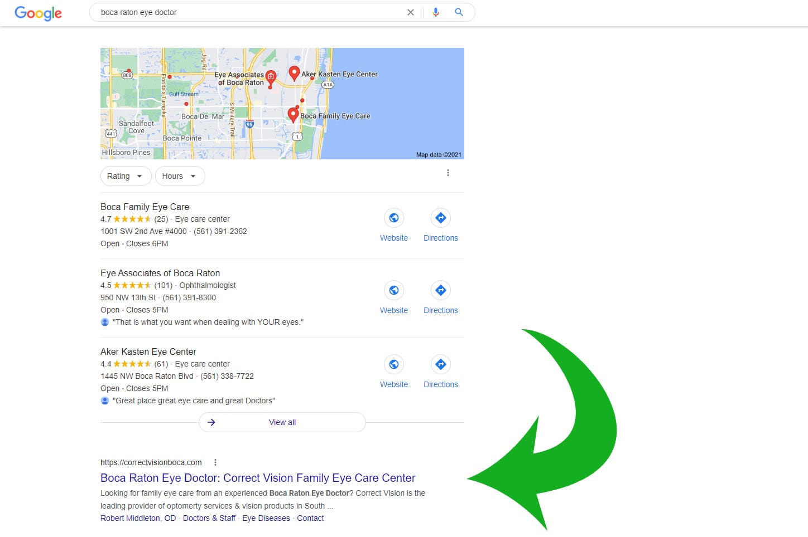This screenshot has width=808, height=537.
Task: Click the reviewer avatar by the "That is what you want" quote
Action: (x=105, y=322)
